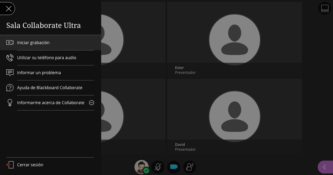Close the Sala Collaborate Ultra session menu
The width and height of the screenshot is (333, 175).
click(x=8, y=8)
